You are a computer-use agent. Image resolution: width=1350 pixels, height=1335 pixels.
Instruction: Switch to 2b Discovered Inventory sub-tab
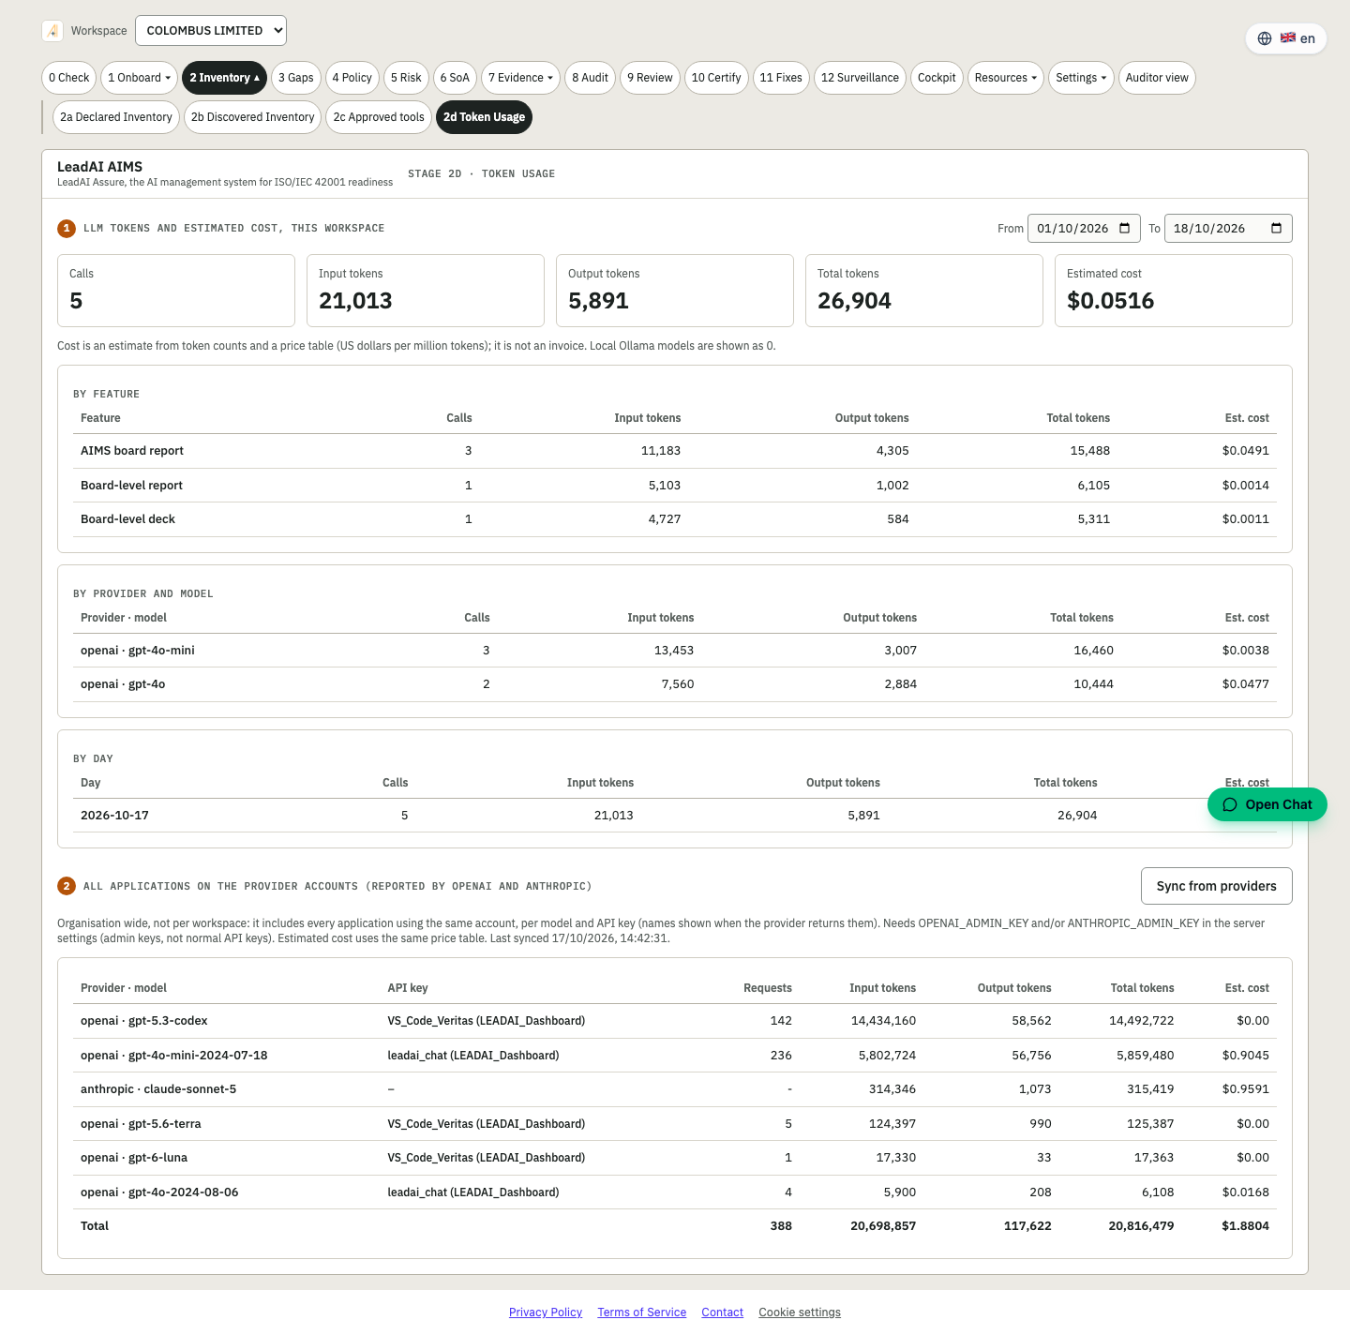253,117
